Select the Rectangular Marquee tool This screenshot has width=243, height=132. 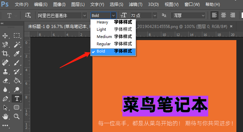point(17,36)
